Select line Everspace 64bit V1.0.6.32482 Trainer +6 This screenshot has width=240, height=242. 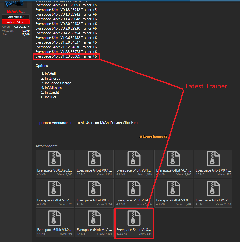click(x=66, y=38)
